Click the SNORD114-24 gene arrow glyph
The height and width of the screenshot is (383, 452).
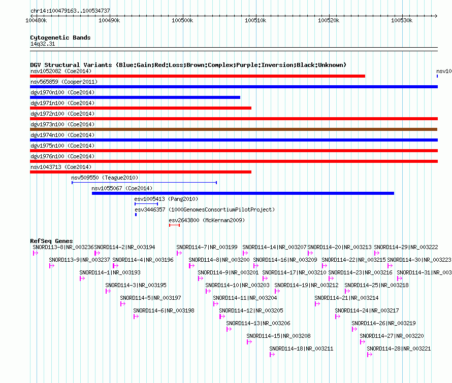338,317
